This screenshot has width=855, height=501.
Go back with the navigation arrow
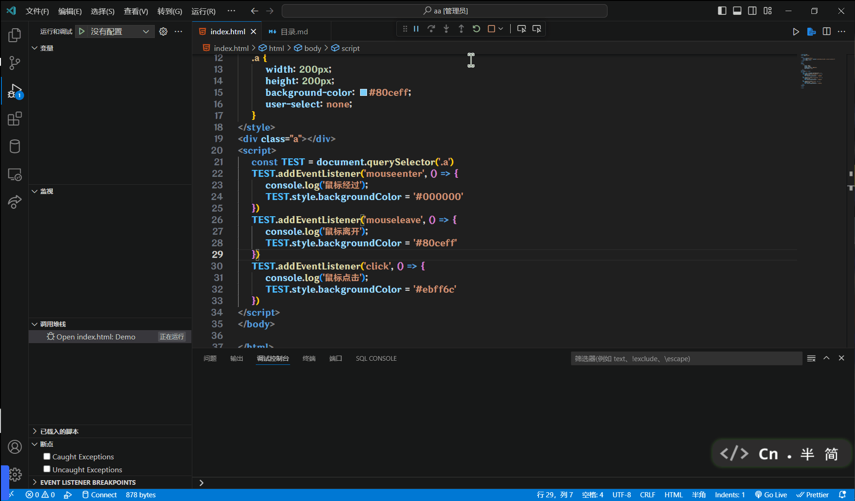click(254, 11)
